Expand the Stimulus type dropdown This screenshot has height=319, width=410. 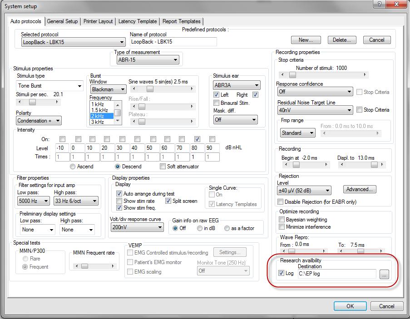(x=49, y=86)
